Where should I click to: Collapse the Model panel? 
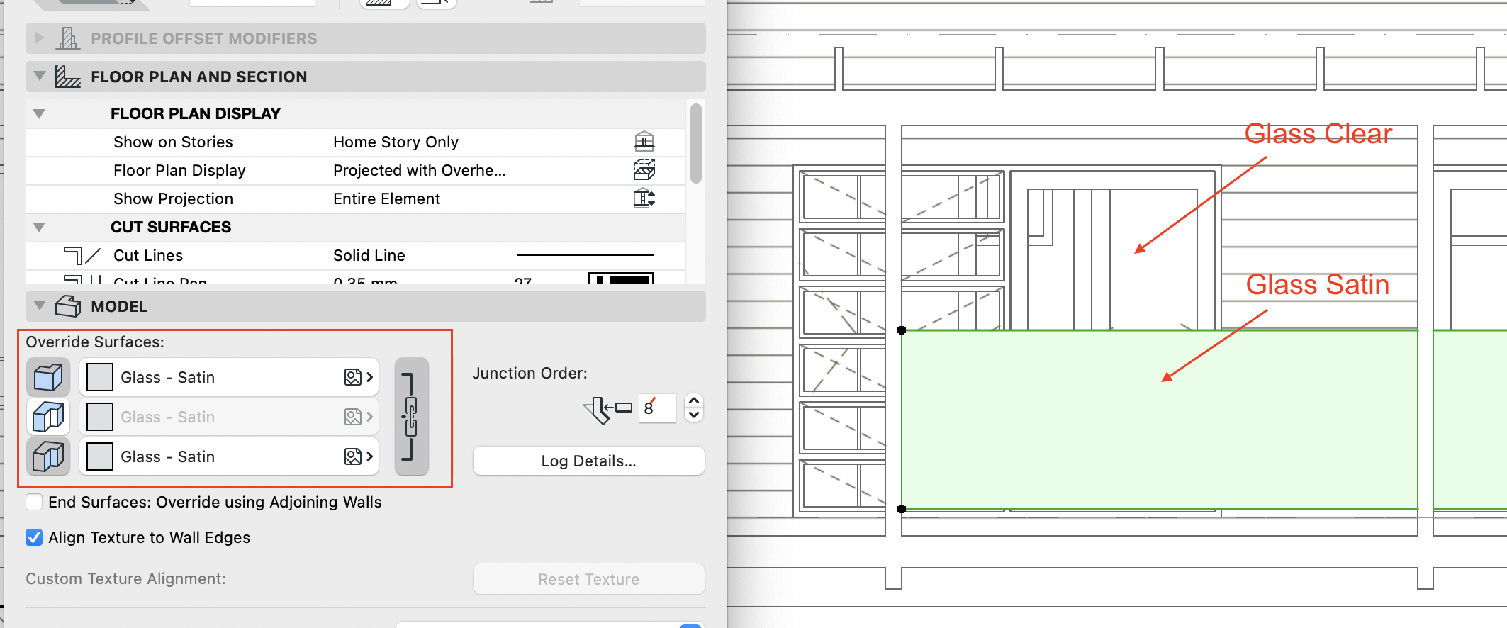[x=40, y=305]
